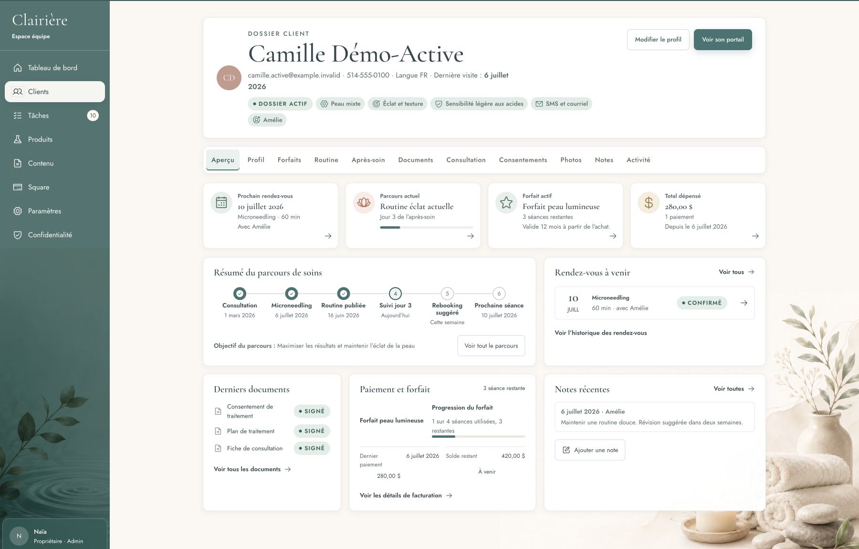This screenshot has height=549, width=859.
Task: Open Voir l'historique des rendez-vous link
Action: 600,333
